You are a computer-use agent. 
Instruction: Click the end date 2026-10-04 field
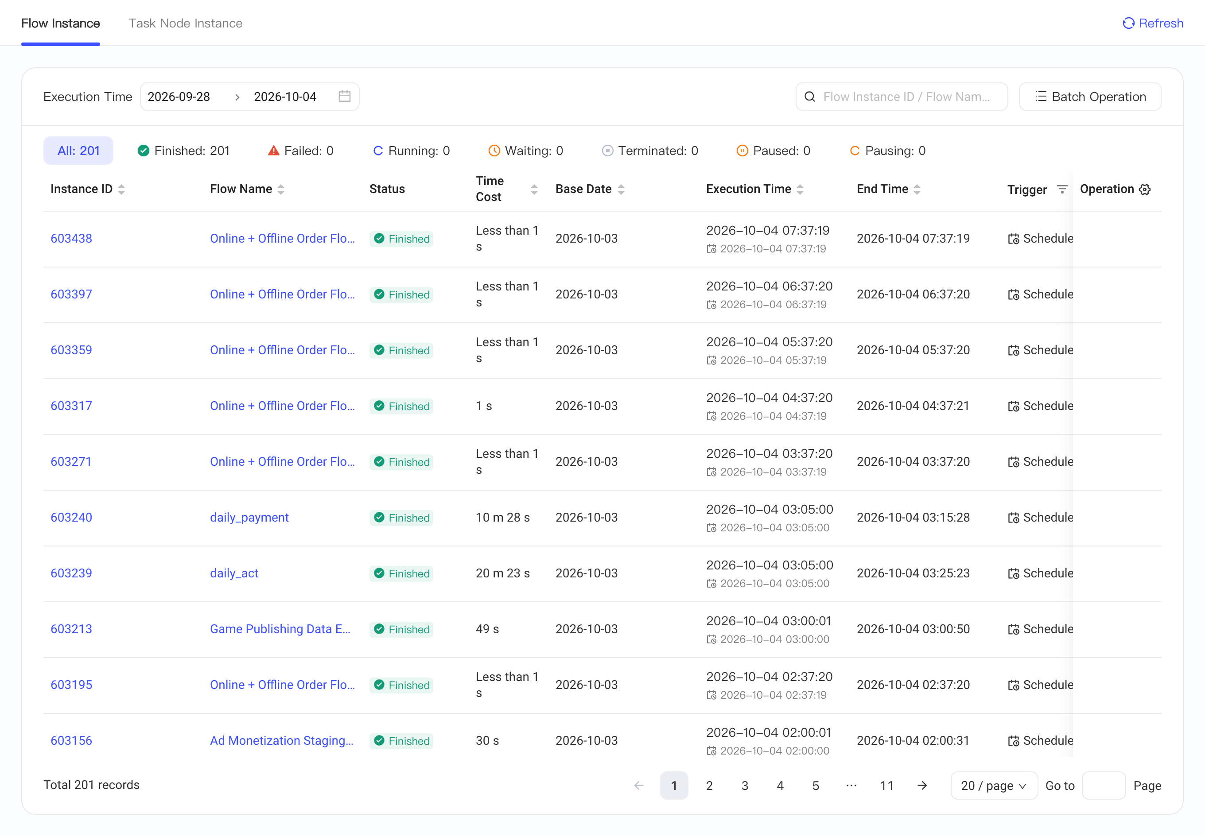point(286,97)
